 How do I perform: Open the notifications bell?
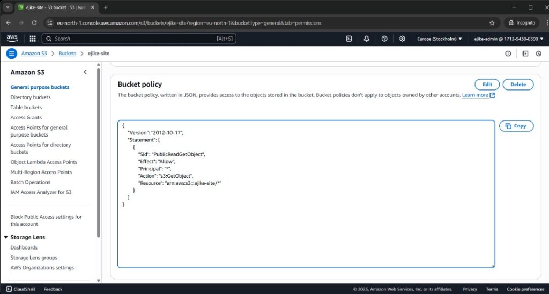(x=366, y=39)
